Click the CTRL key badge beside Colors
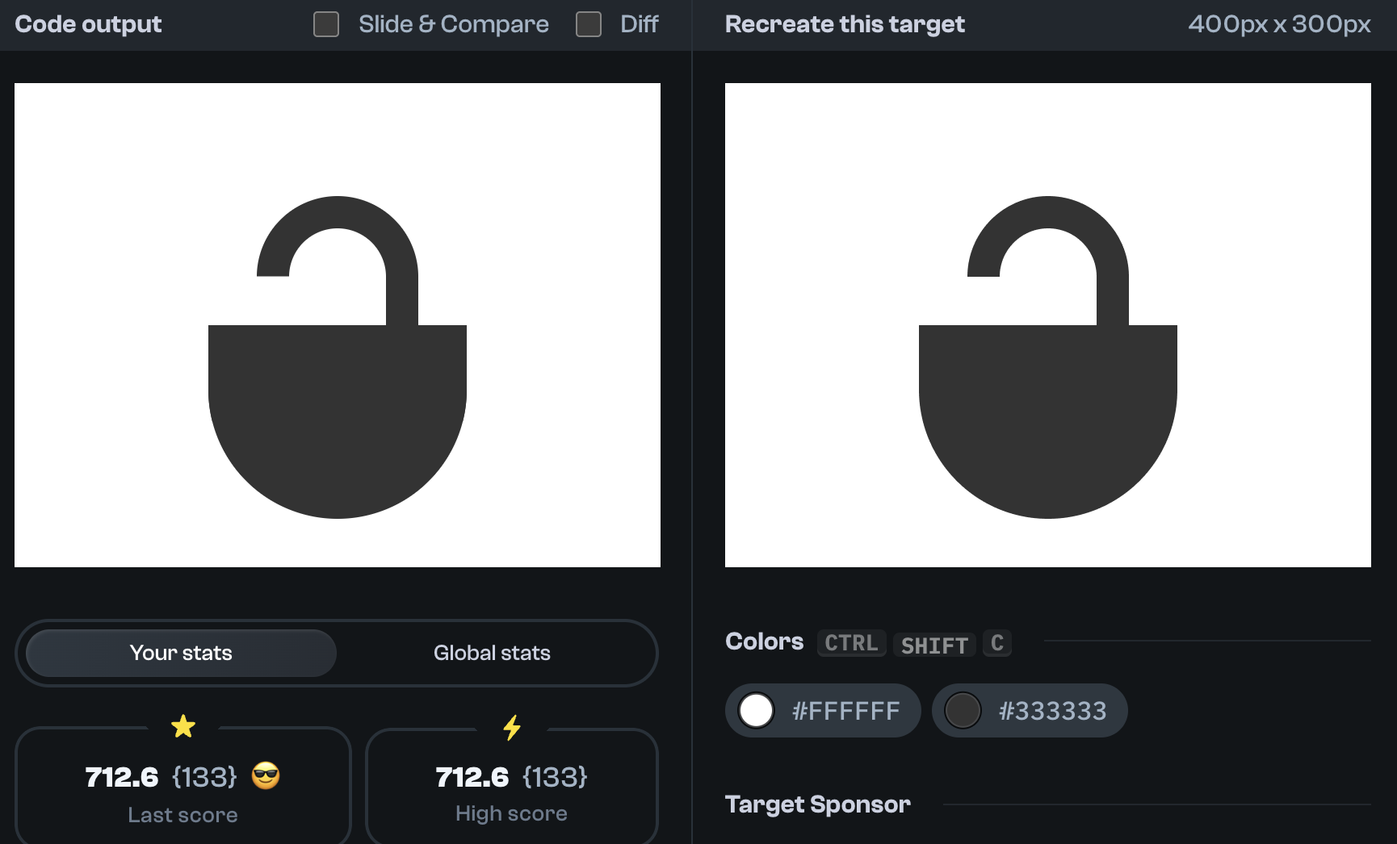This screenshot has width=1397, height=844. [852, 643]
